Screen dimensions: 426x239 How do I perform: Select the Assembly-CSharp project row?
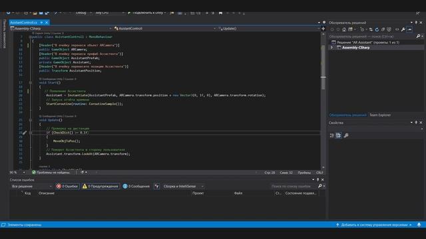pyautogui.click(x=376, y=48)
